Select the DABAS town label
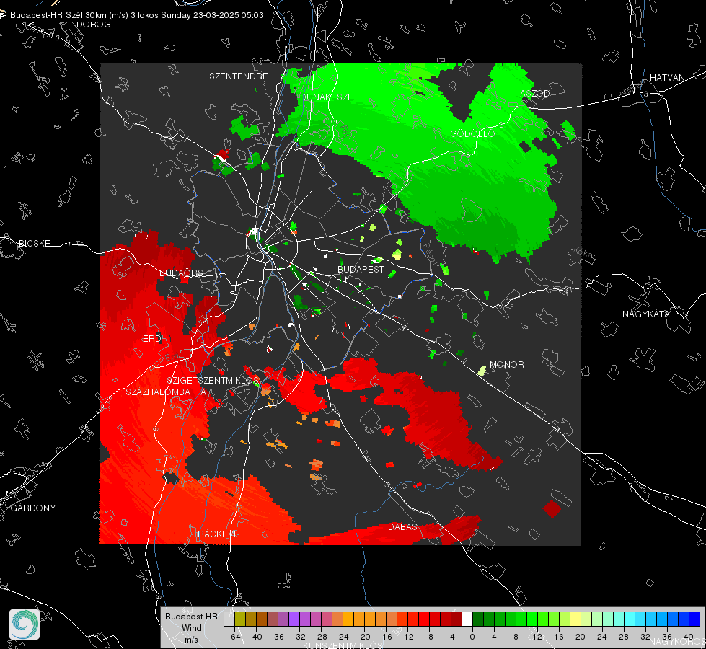 tap(402, 526)
